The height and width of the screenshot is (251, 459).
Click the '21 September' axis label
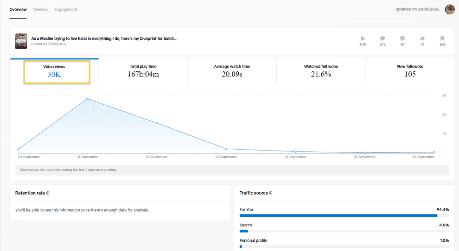pyautogui.click(x=87, y=157)
